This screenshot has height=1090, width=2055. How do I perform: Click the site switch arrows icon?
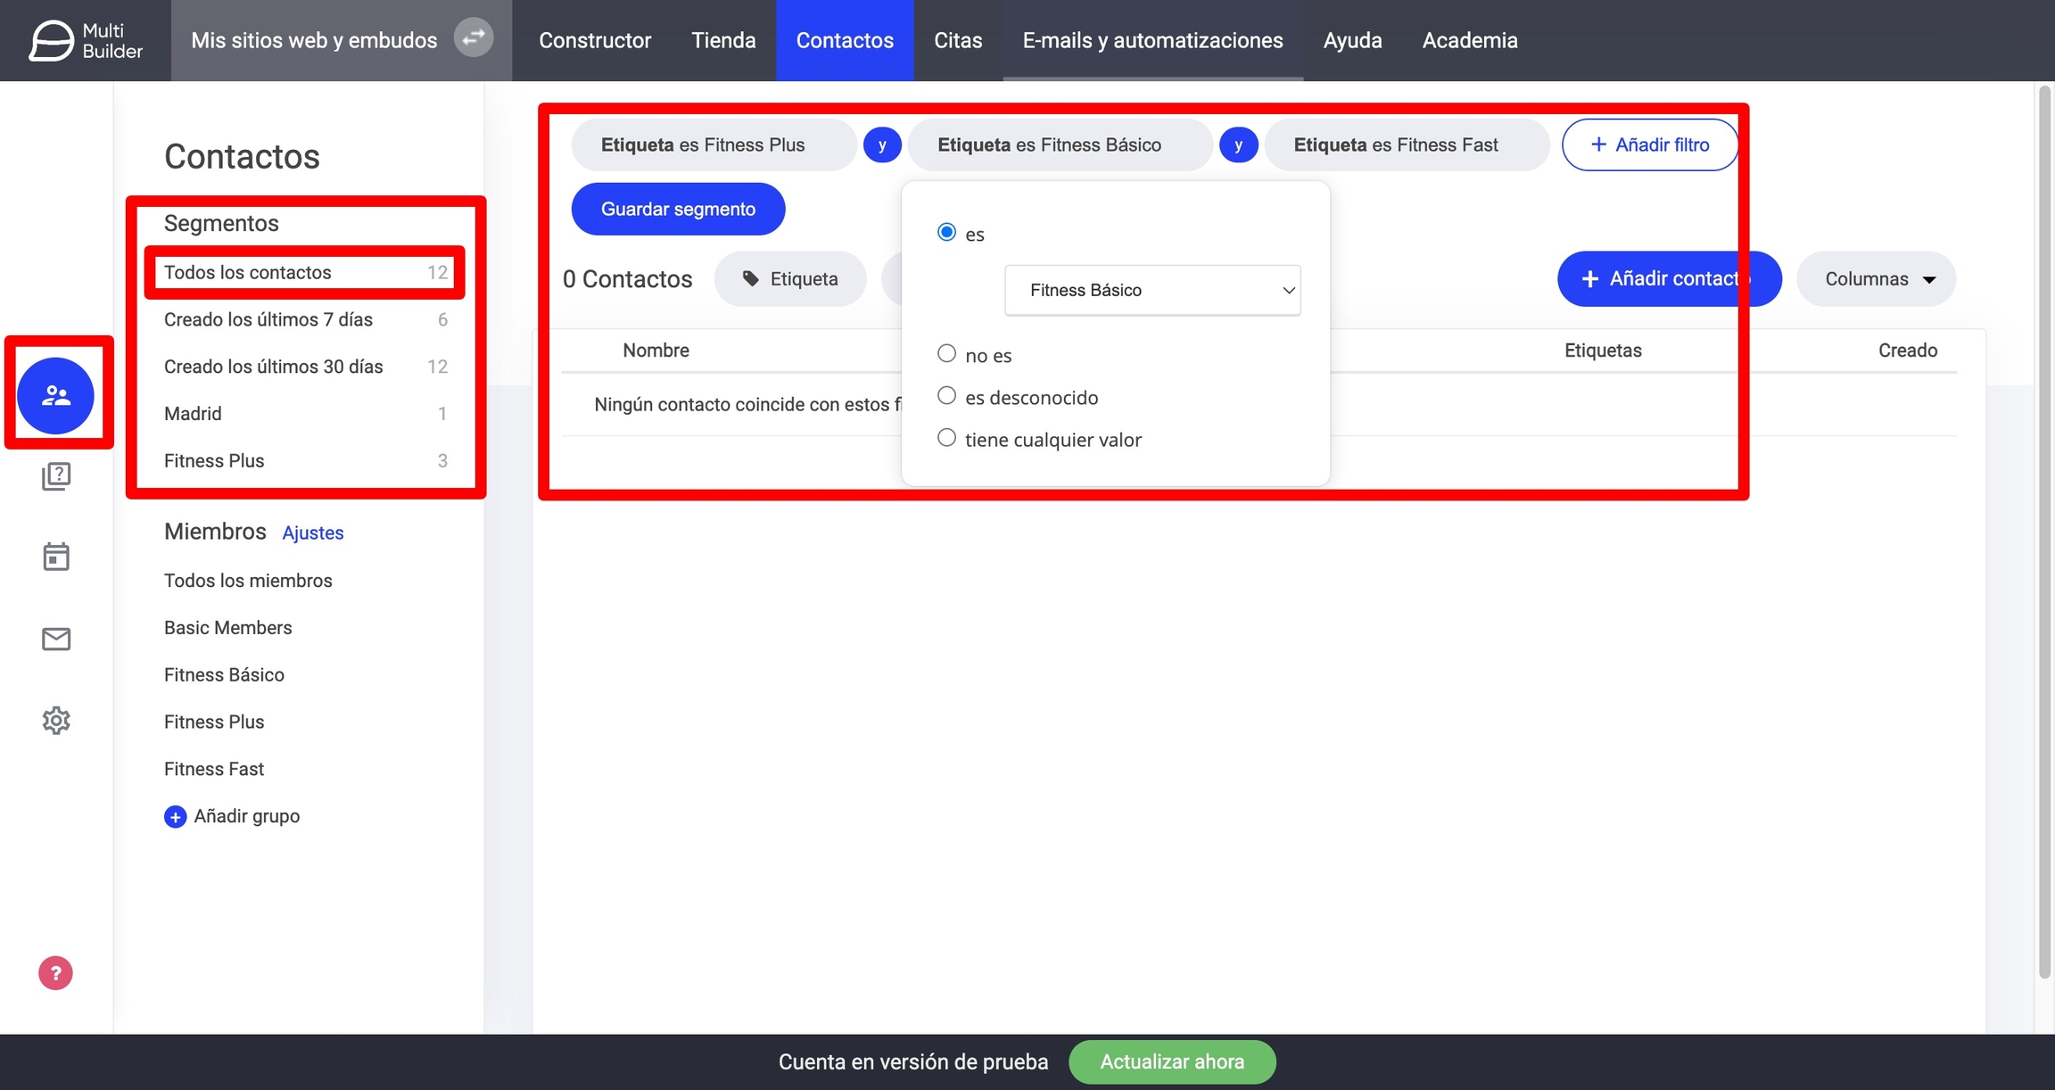(474, 38)
